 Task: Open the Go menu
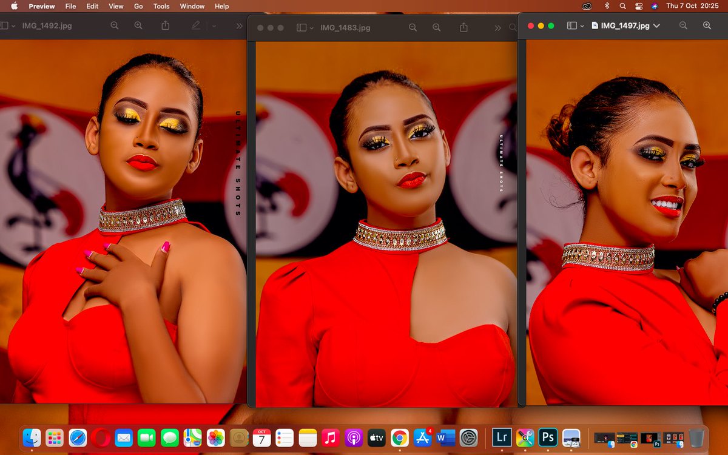point(138,6)
